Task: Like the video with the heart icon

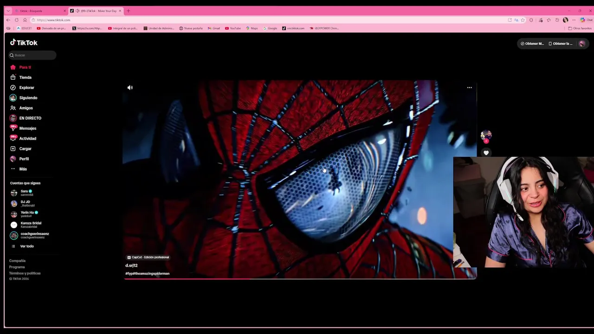Action: (486, 153)
